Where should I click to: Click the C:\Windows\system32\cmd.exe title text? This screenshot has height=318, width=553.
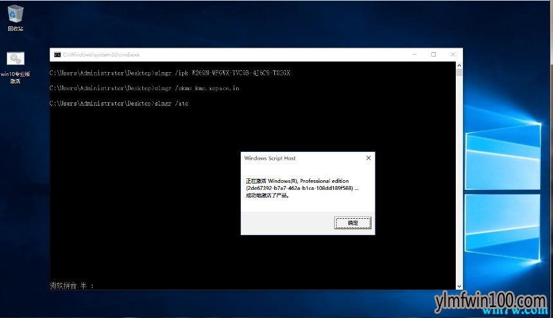[101, 55]
